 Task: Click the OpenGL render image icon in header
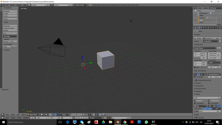tap(103, 114)
